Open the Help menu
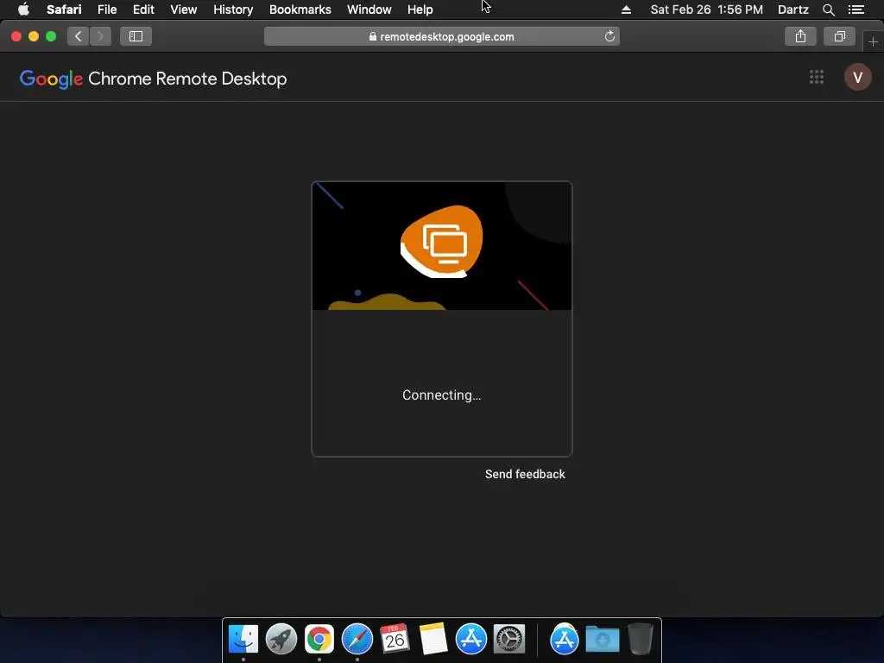Viewport: 884px width, 663px height. tap(420, 9)
